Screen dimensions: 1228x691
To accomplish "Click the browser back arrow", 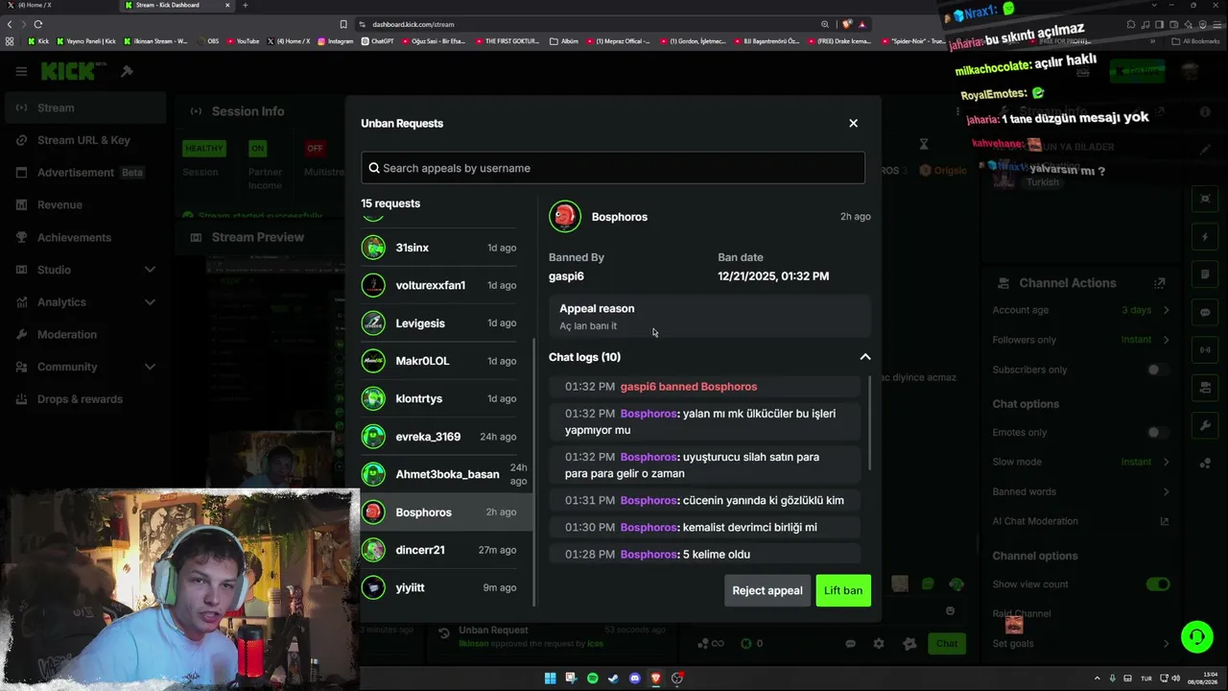I will coord(11,24).
